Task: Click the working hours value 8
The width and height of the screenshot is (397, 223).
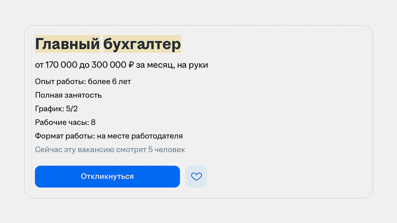Action: [93, 122]
